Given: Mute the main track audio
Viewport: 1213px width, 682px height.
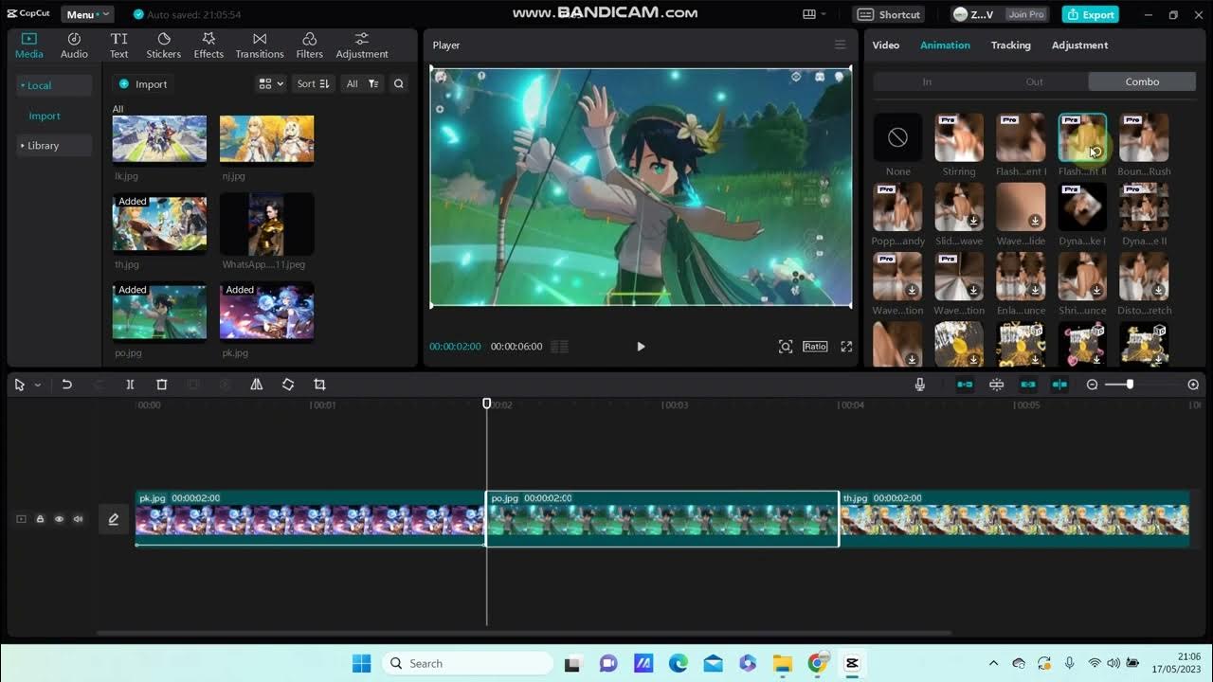Looking at the screenshot, I should 78,519.
